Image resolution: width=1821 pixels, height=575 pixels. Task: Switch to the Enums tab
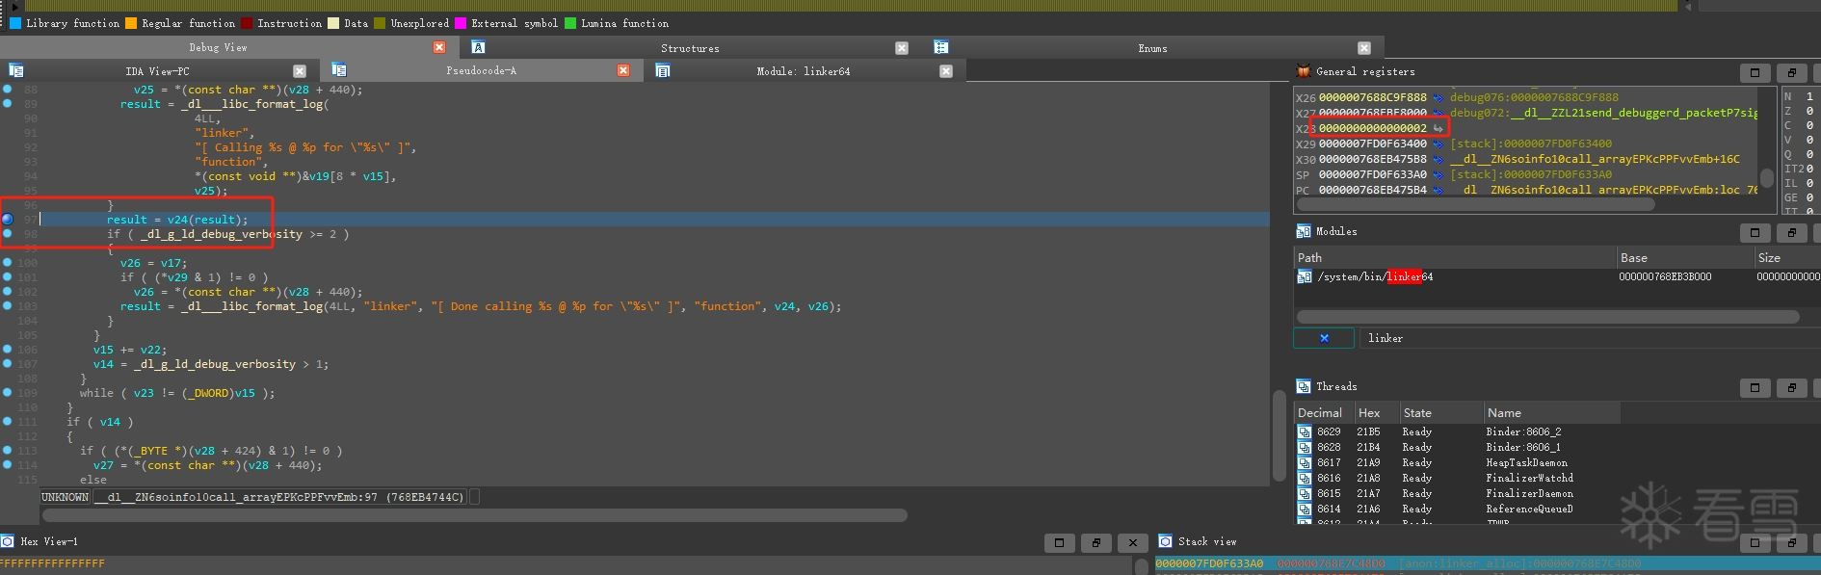click(1152, 47)
